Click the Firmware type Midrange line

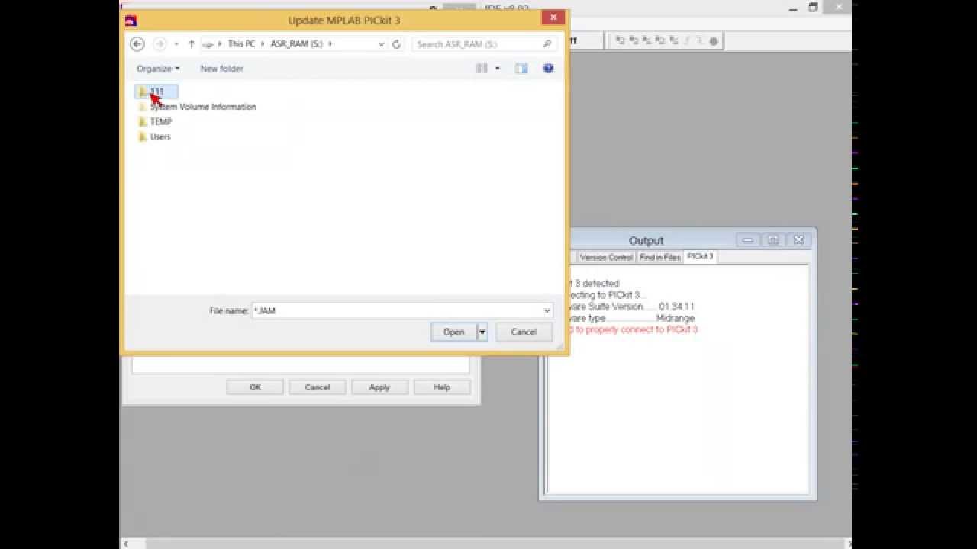(x=630, y=318)
